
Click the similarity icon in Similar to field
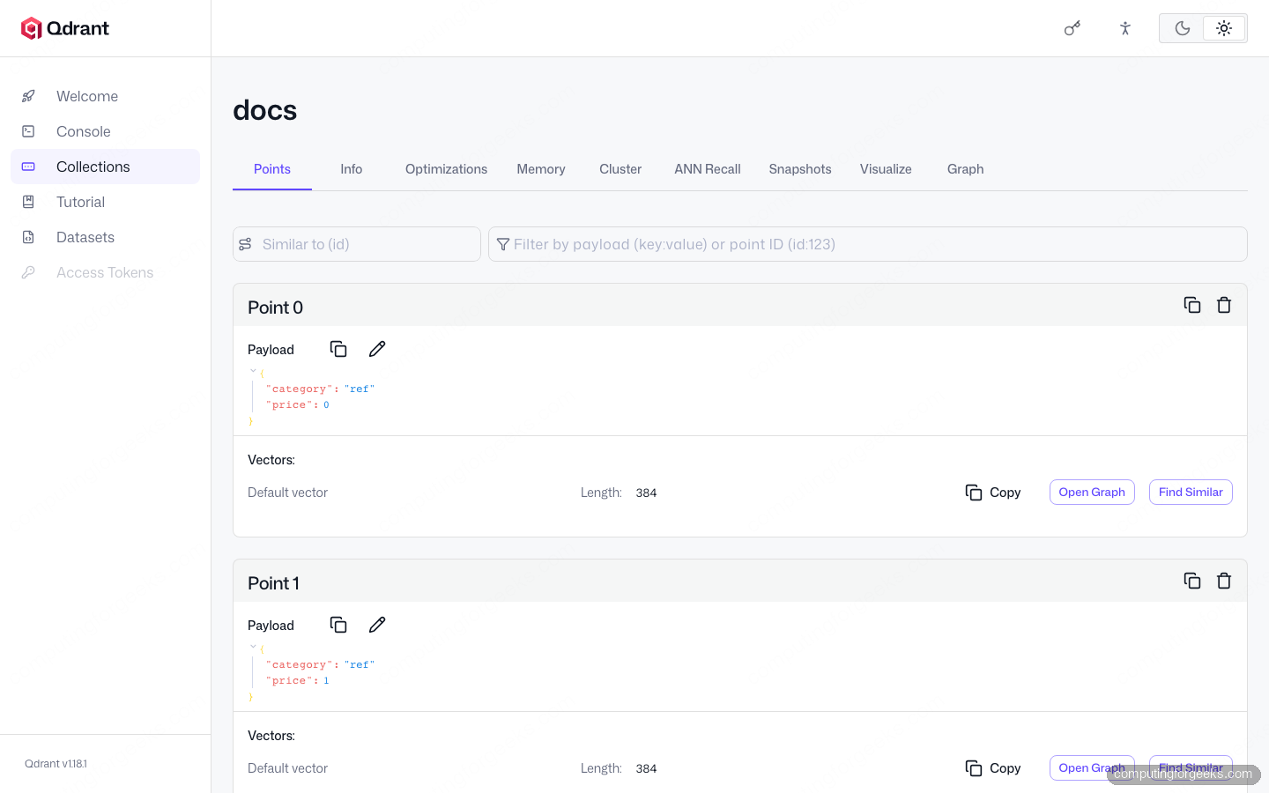[x=246, y=244]
